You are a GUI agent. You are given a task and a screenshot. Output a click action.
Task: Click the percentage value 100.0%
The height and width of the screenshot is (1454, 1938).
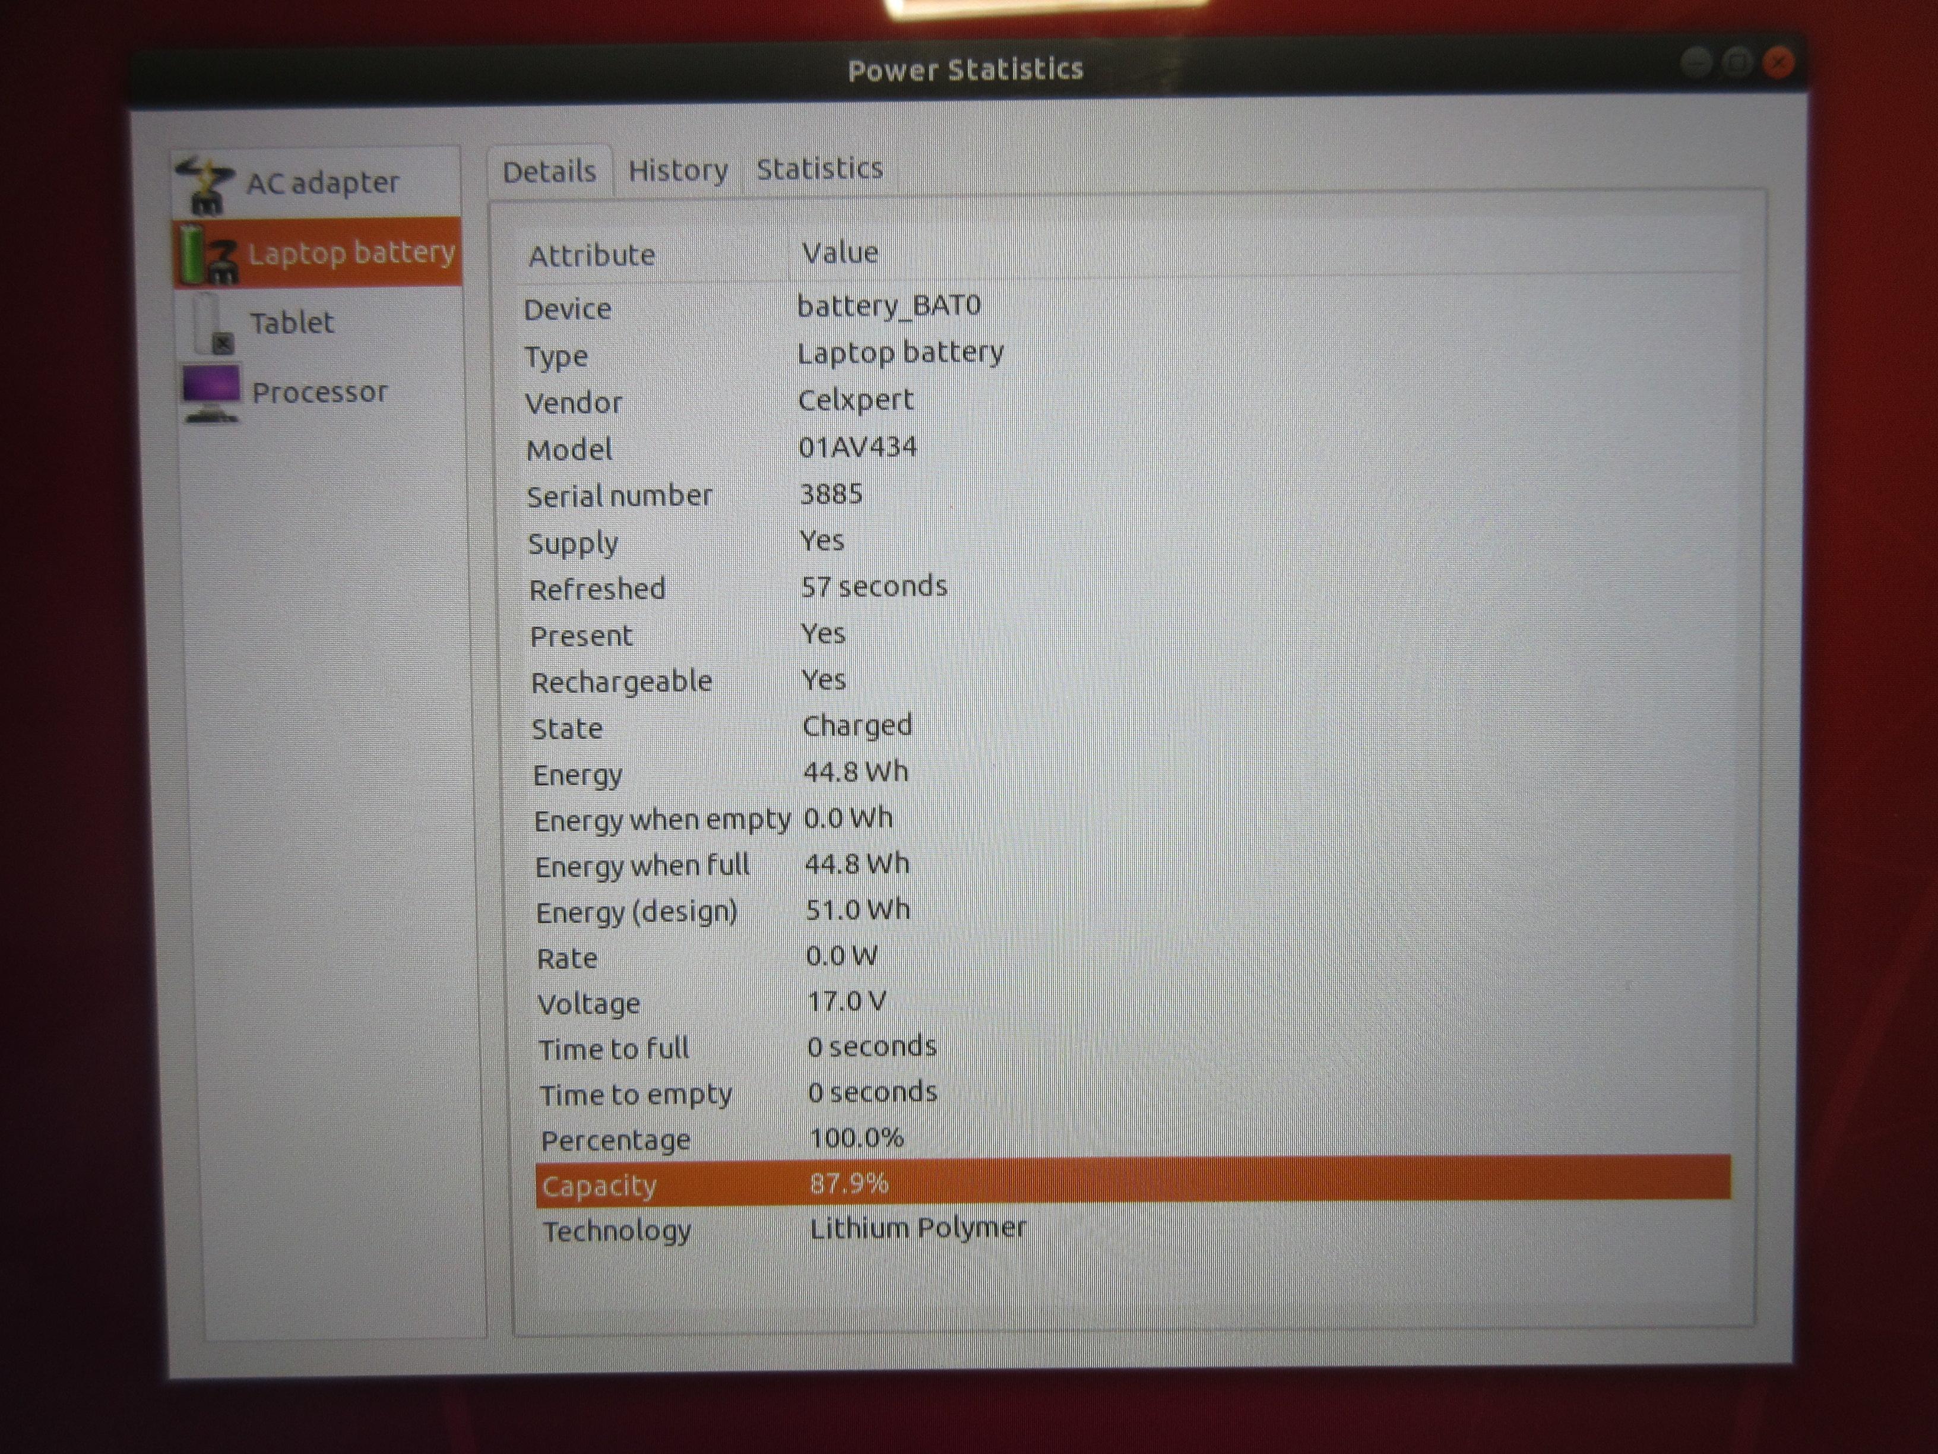click(x=857, y=1137)
